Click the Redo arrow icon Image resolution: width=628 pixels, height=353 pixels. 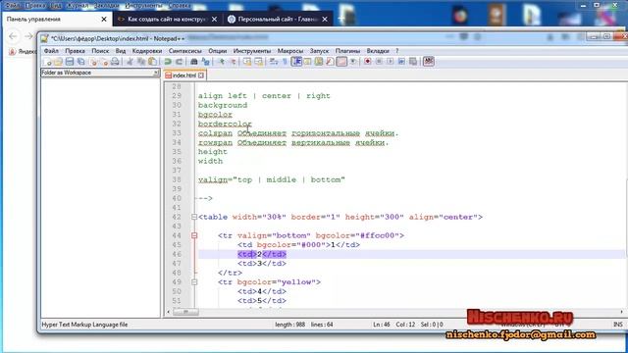[x=179, y=62]
